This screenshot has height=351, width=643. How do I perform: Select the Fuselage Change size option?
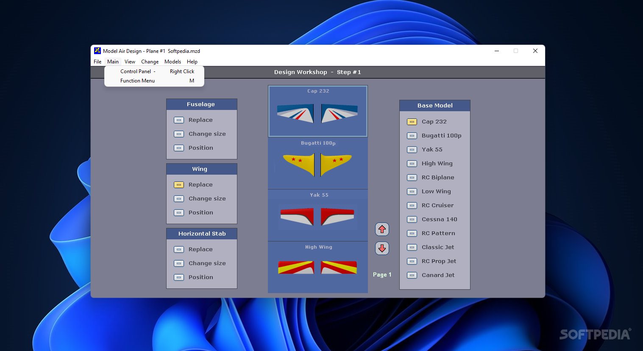coord(179,134)
